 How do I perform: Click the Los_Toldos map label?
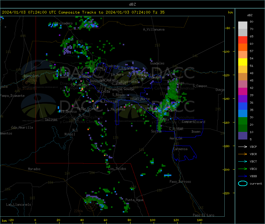pyautogui.click(x=117, y=169)
